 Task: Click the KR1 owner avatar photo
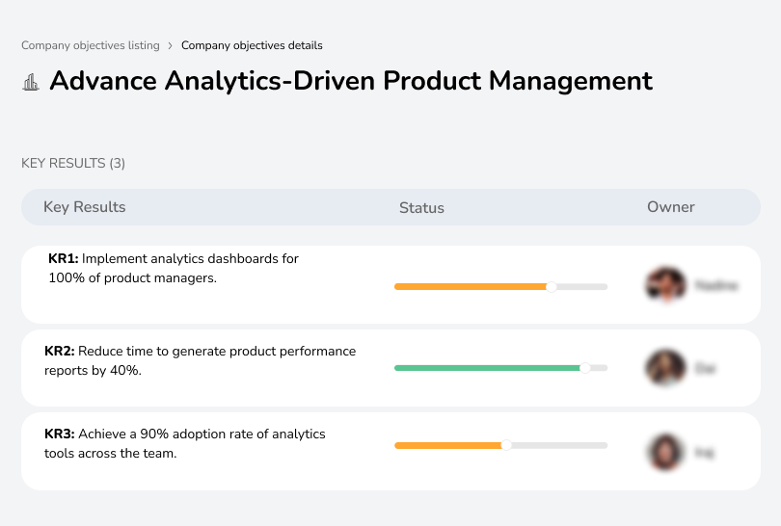coord(665,285)
